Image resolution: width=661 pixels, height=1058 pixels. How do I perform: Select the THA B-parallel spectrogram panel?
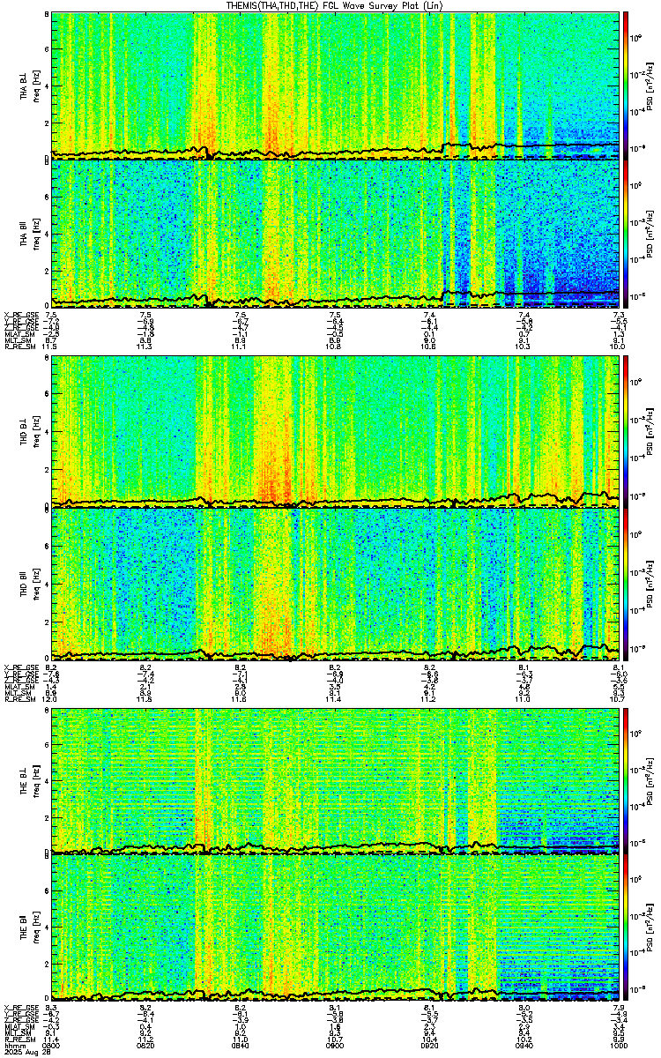pos(335,232)
